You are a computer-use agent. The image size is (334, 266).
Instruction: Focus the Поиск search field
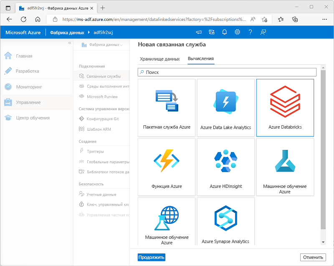[227, 72]
